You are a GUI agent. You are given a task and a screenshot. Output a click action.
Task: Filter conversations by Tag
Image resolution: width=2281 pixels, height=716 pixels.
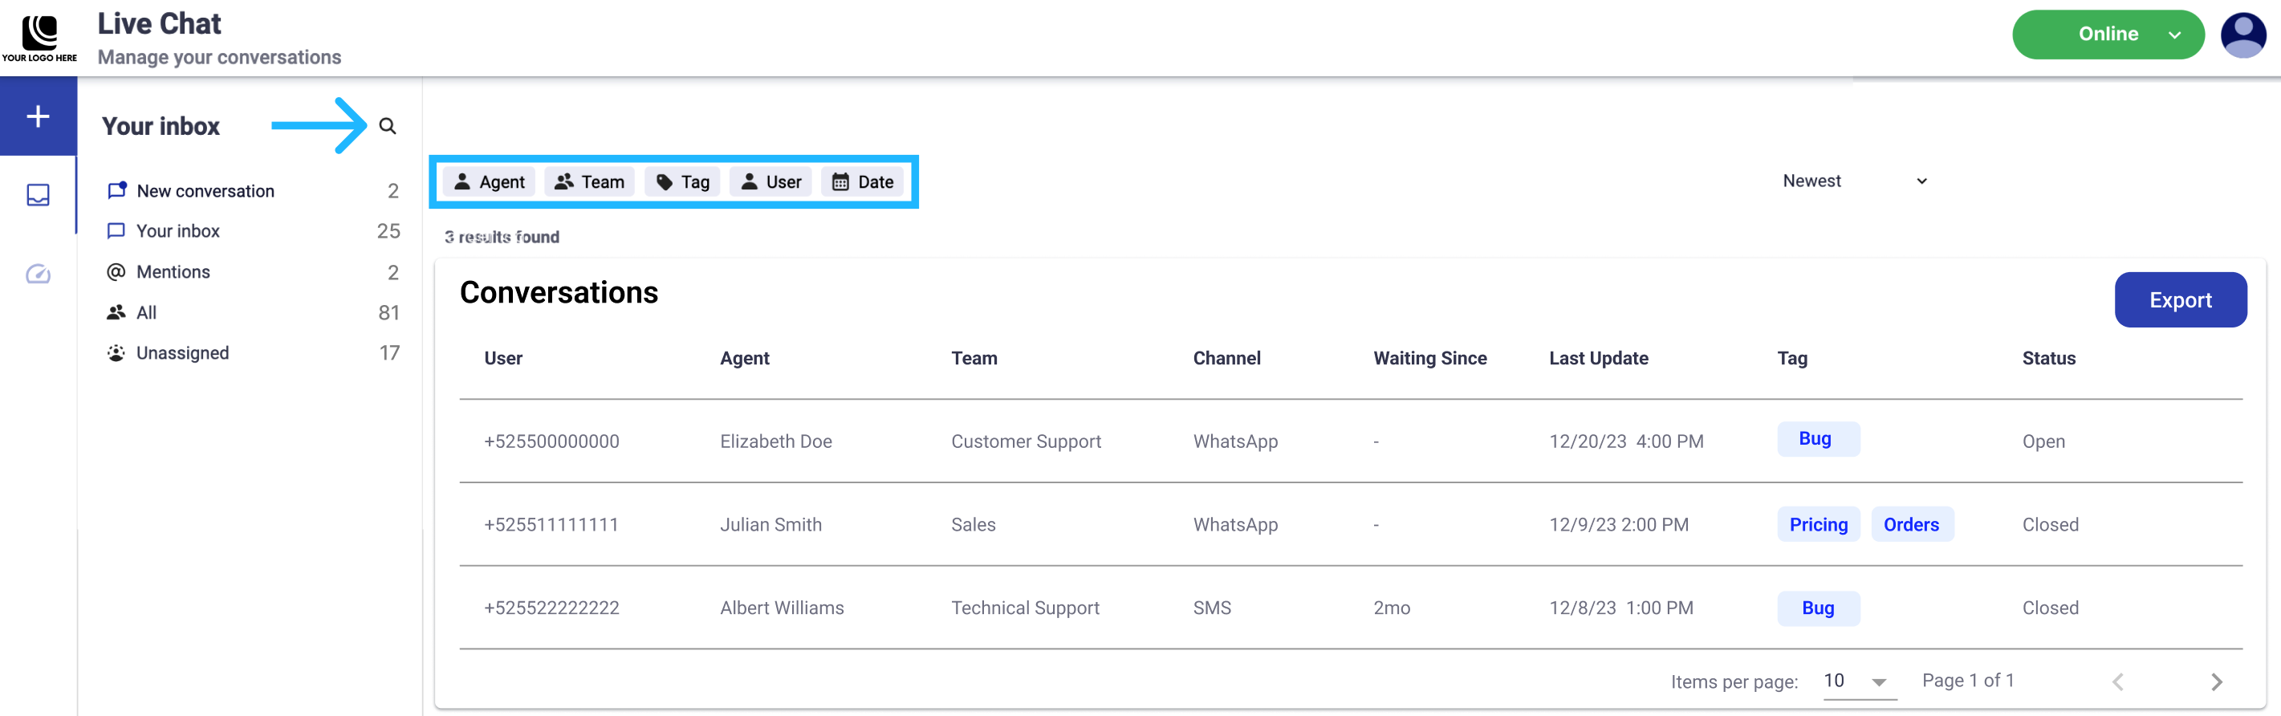682,181
